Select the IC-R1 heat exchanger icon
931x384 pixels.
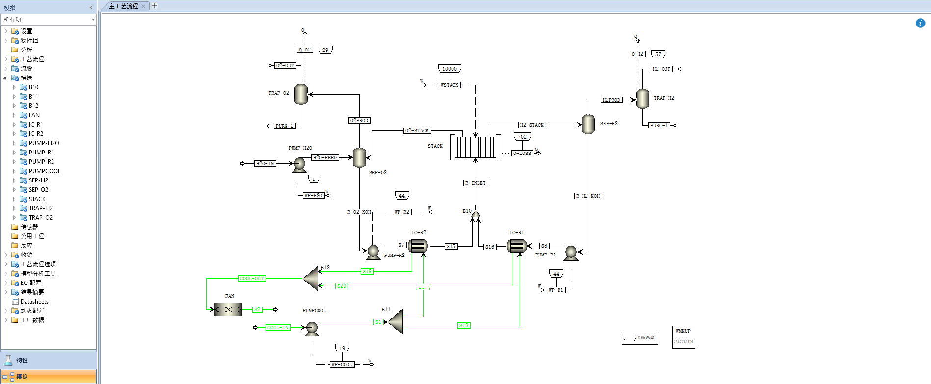pyautogui.click(x=517, y=246)
